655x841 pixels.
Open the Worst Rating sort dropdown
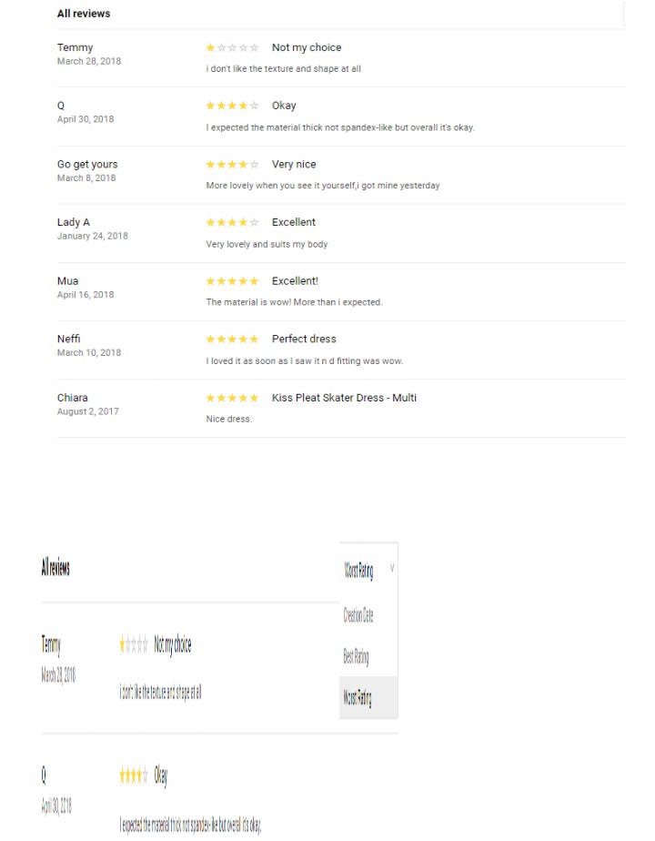(368, 570)
